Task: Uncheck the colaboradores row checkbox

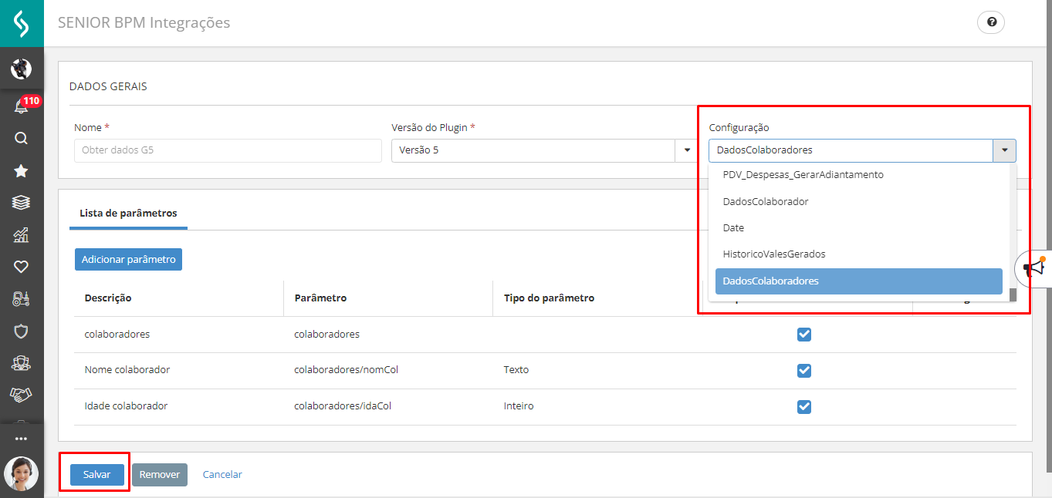Action: [804, 335]
